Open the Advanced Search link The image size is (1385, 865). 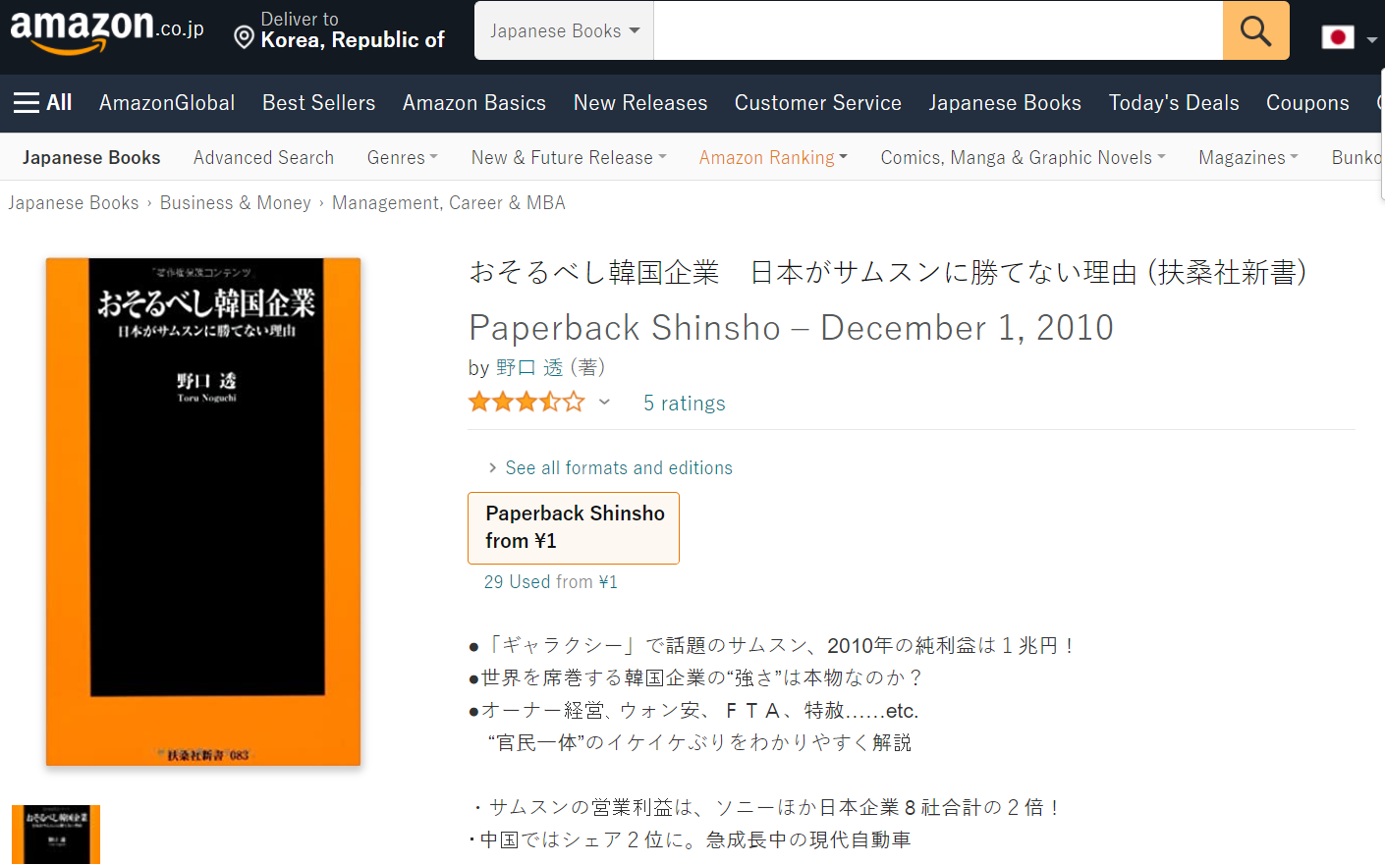[263, 158]
